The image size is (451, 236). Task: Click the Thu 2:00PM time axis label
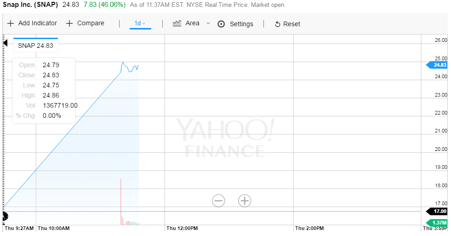[x=309, y=228]
